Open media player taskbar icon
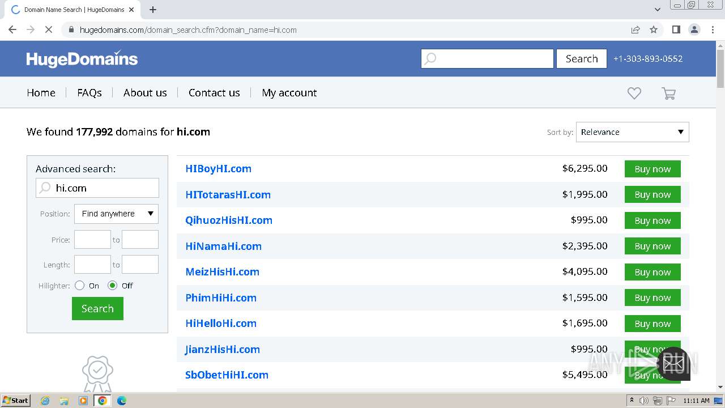Screen dimensions: 725x408 pyautogui.click(x=83, y=401)
